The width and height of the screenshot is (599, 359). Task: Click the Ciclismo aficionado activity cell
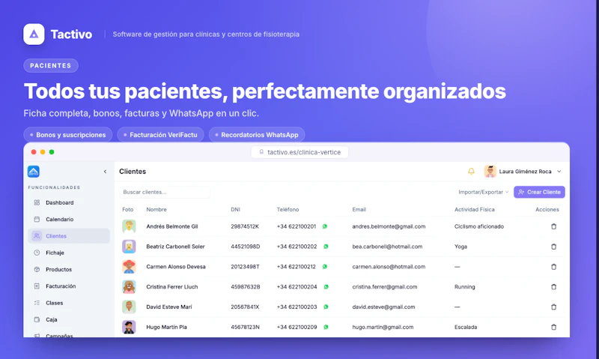tap(479, 226)
